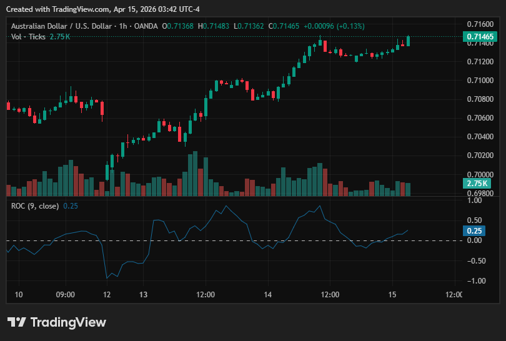This screenshot has height=341, width=506.
Task: Open the TradingView wordmark link
Action: (x=69, y=322)
